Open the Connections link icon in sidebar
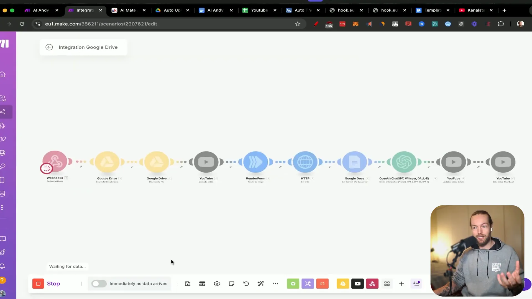The width and height of the screenshot is (532, 299). point(3,139)
